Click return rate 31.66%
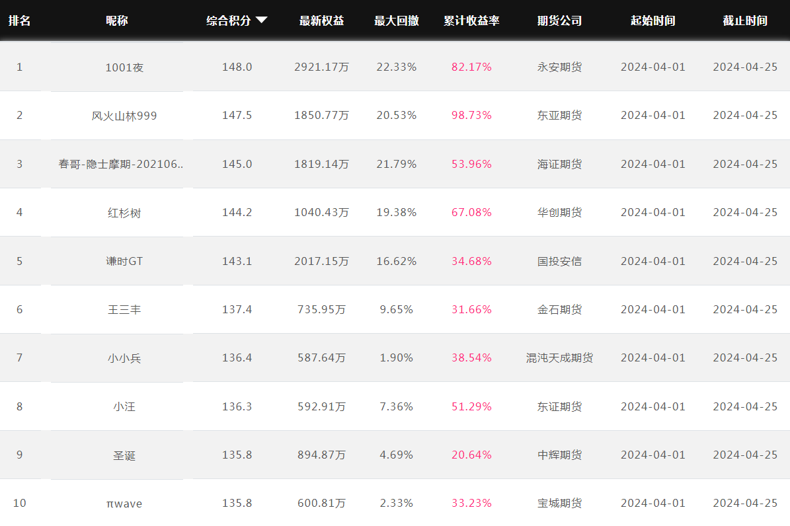This screenshot has width=790, height=526. click(471, 309)
